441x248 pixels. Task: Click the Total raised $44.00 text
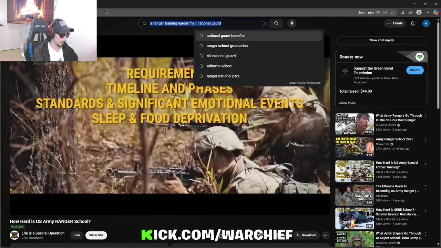tap(356, 91)
